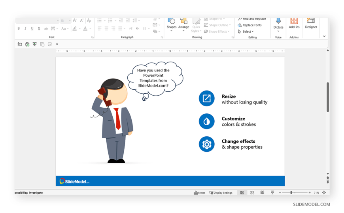This screenshot has height=213, width=344.
Task: Toggle Strikethrough formatting
Action: 46,28
